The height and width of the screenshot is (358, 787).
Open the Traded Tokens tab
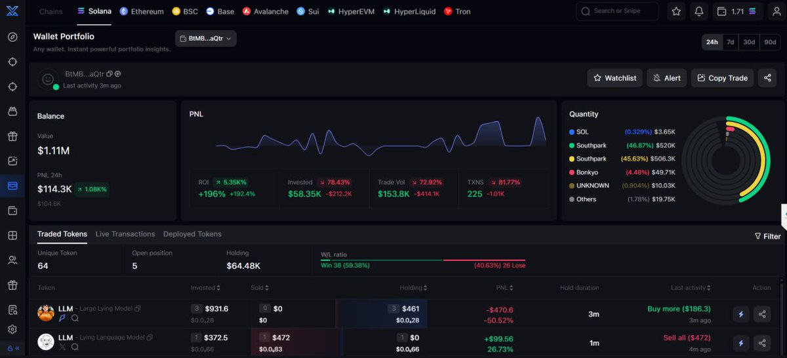[x=62, y=234]
